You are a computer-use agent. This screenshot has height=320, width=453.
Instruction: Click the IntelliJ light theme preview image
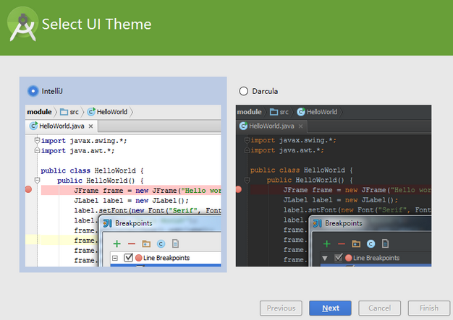(123, 186)
